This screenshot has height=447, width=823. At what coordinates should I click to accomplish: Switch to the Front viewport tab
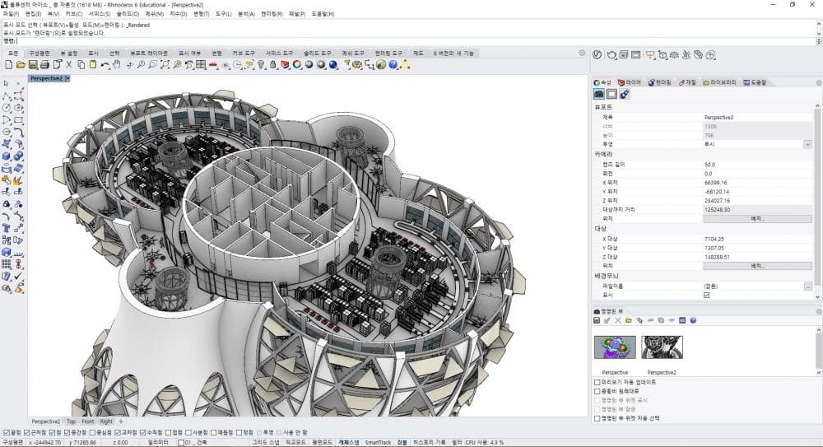[88, 421]
